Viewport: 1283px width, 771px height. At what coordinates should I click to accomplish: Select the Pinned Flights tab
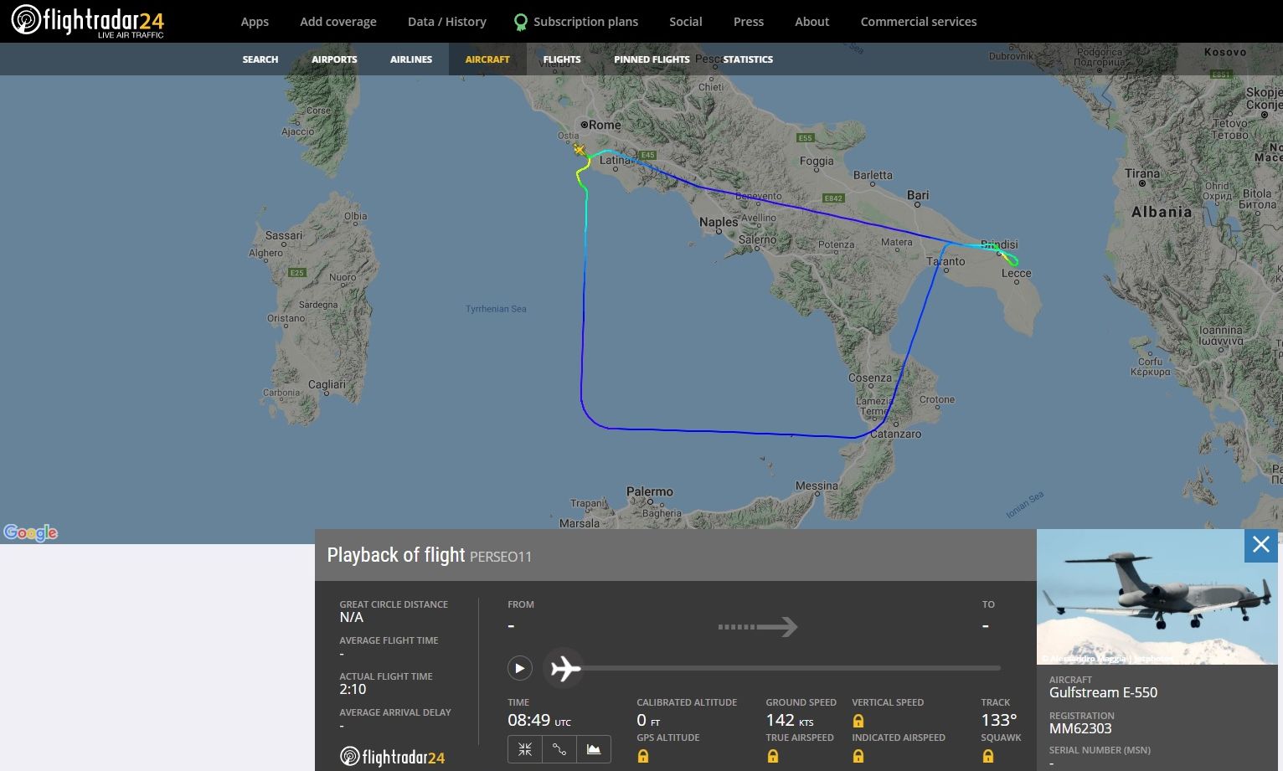(652, 59)
